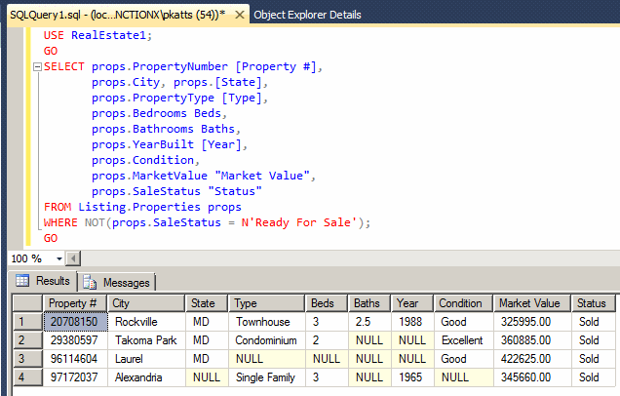Select row 1 header in results
The width and height of the screenshot is (620, 396).
(x=27, y=322)
